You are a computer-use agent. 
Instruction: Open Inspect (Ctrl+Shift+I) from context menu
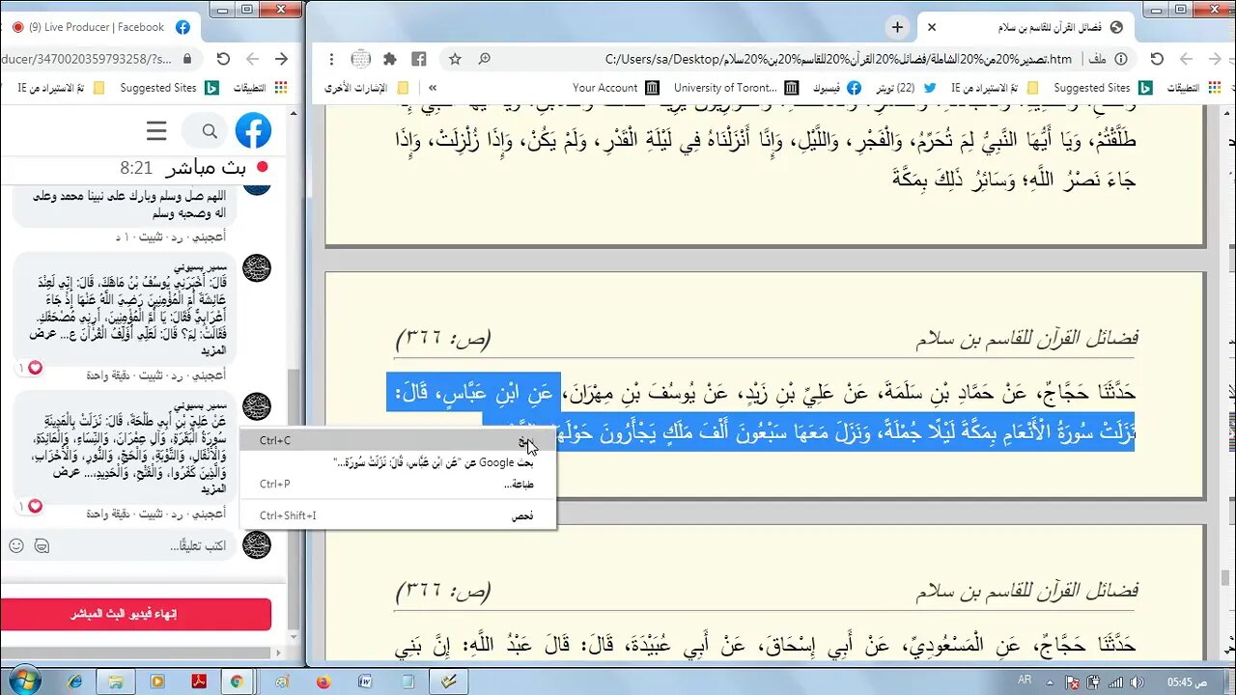click(x=398, y=515)
